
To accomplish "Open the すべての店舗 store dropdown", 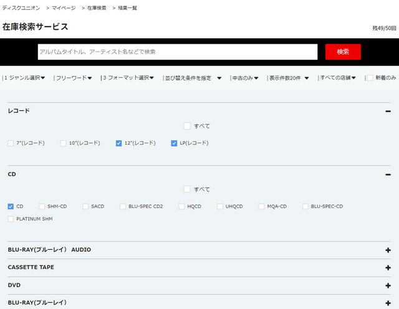I will coord(338,78).
